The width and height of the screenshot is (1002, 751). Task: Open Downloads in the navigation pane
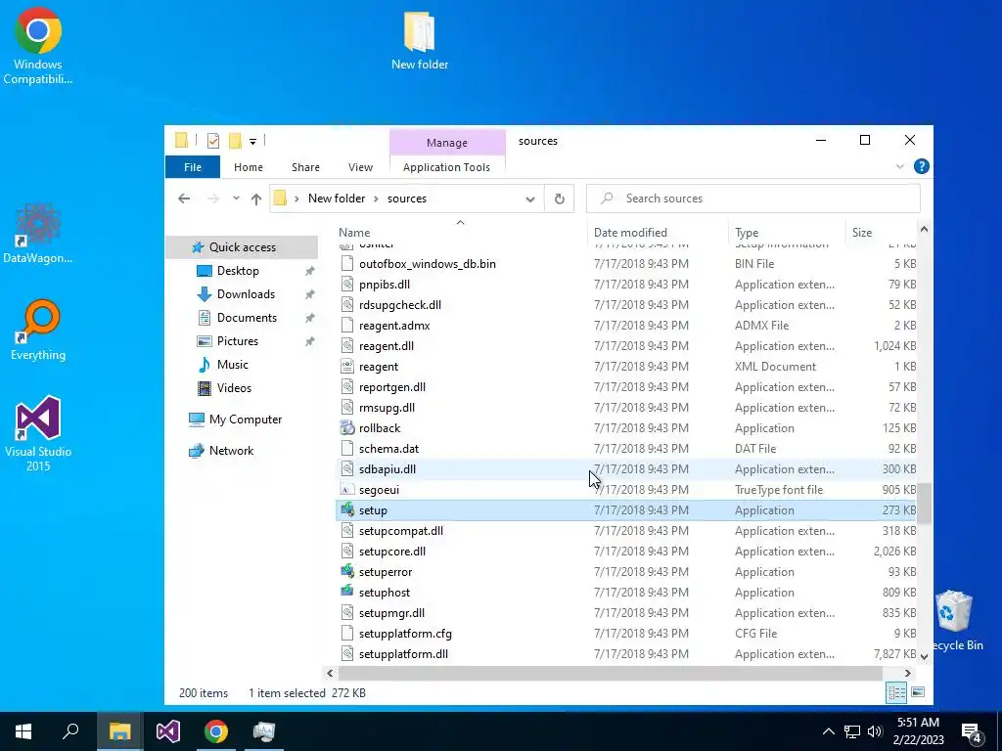point(246,294)
